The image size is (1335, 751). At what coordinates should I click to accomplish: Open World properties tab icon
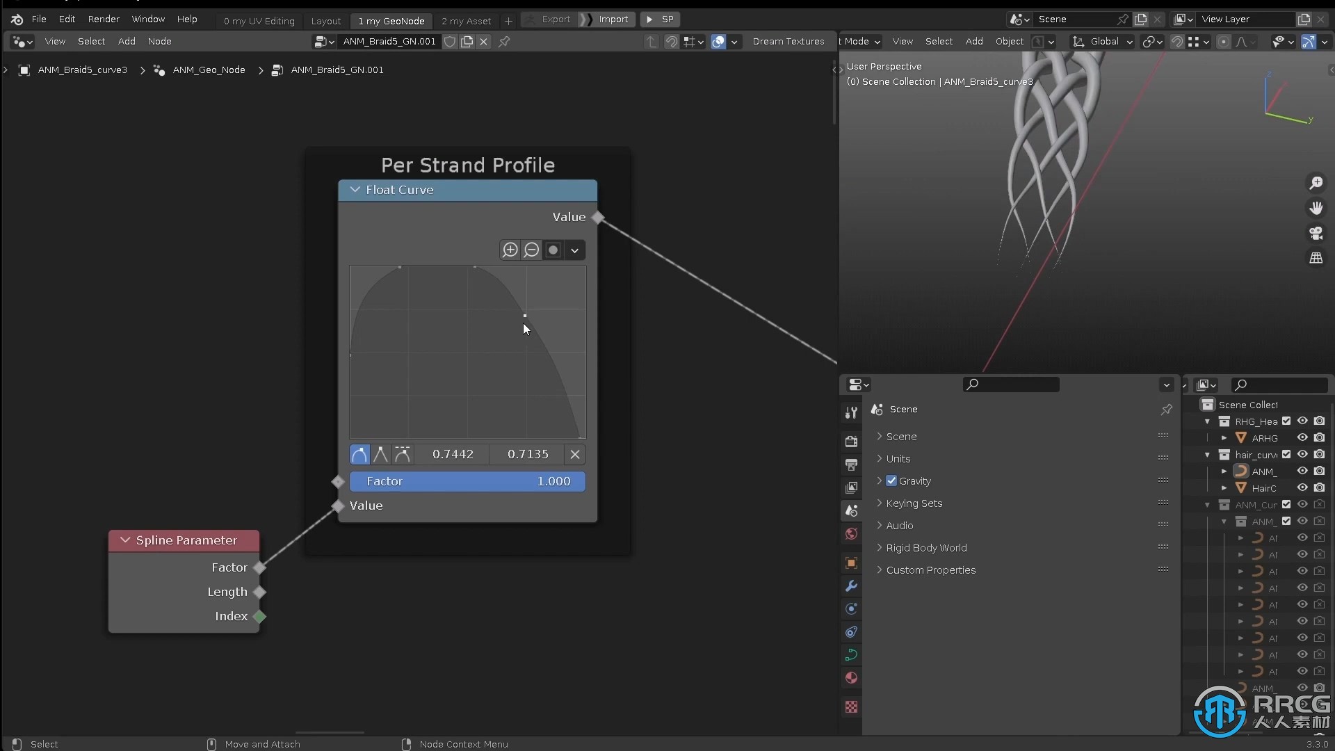click(x=851, y=534)
